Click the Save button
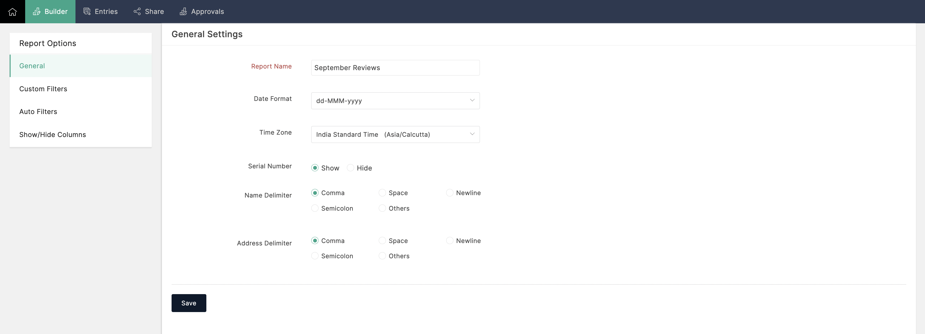925x334 pixels. [x=188, y=303]
